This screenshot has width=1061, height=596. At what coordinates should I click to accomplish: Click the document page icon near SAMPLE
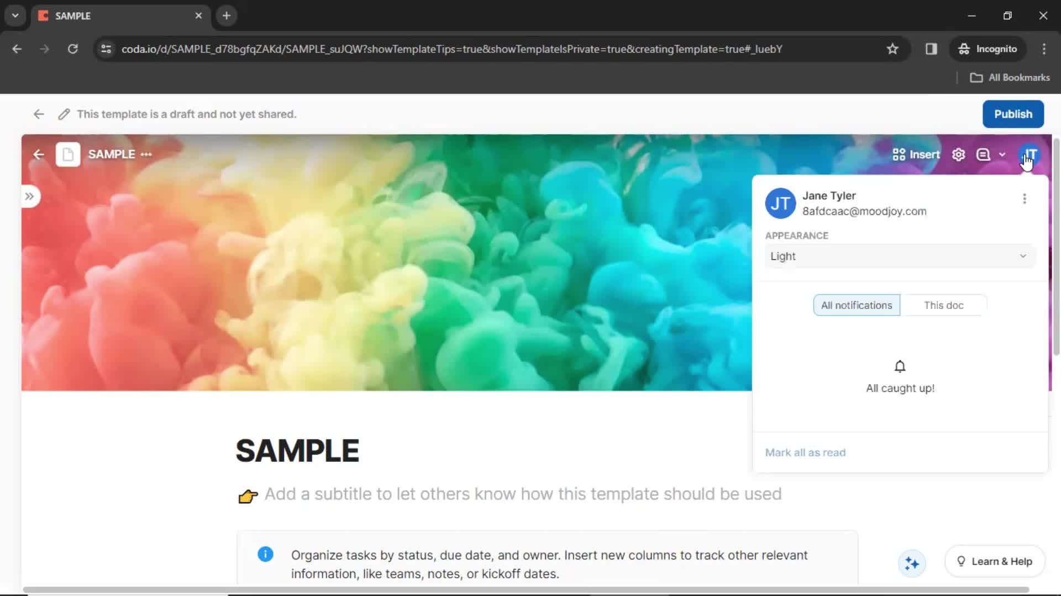click(x=67, y=153)
